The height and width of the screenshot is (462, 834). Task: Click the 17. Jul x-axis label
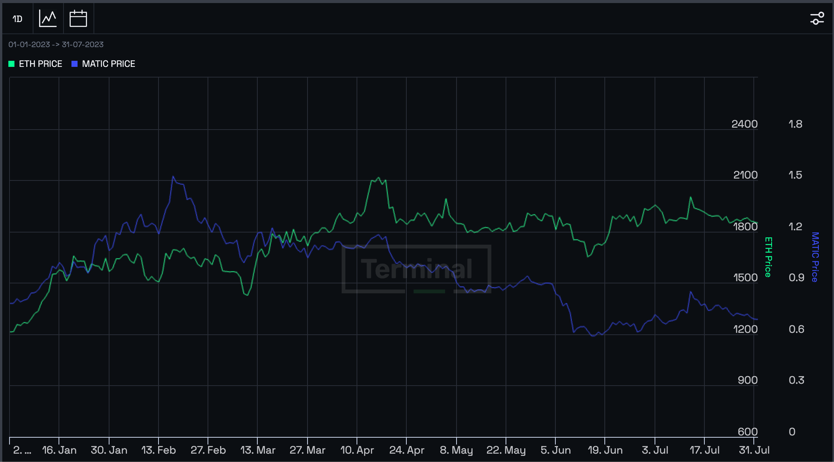pyautogui.click(x=704, y=450)
